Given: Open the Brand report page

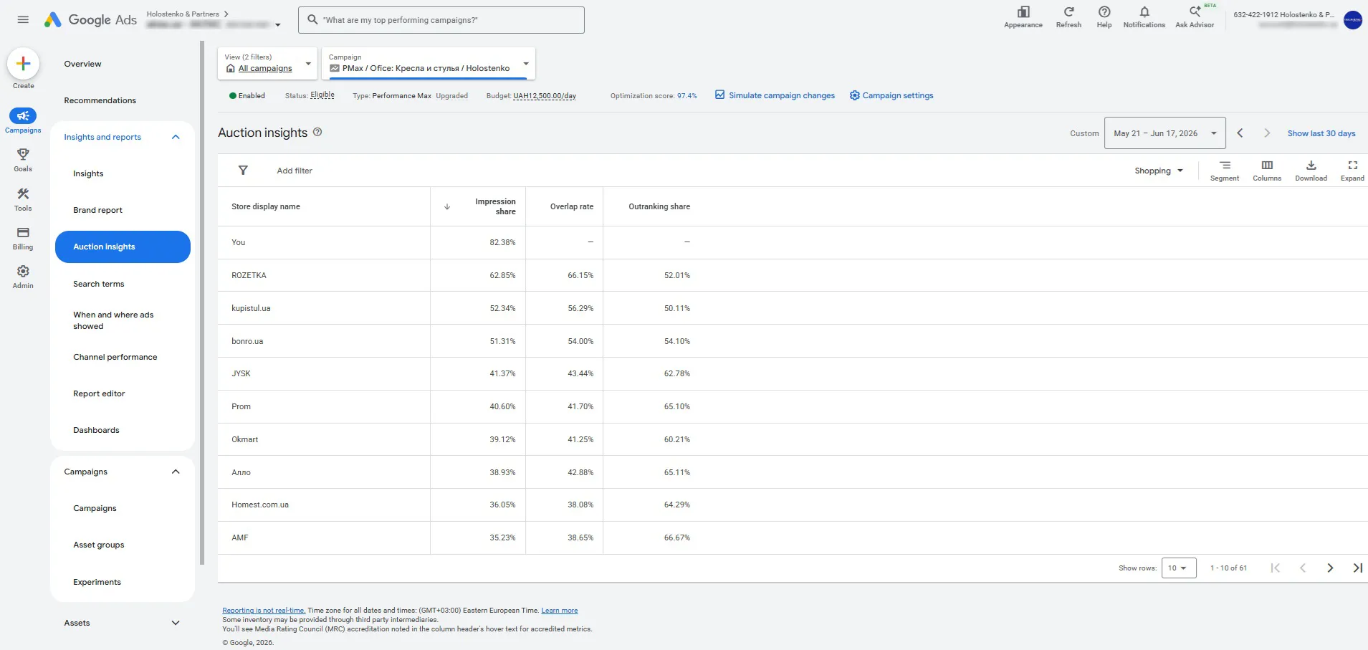Looking at the screenshot, I should click(x=97, y=210).
